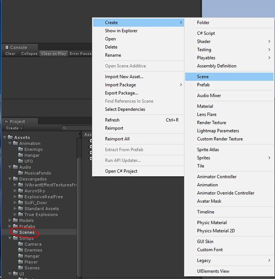
Task: Choose Assembly Definition entry
Action: click(229, 66)
